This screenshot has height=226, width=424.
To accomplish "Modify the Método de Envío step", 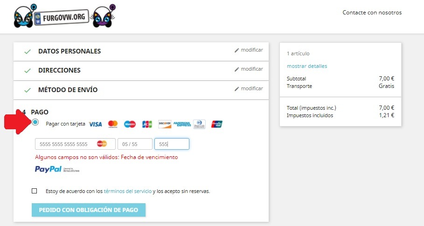I will (249, 88).
